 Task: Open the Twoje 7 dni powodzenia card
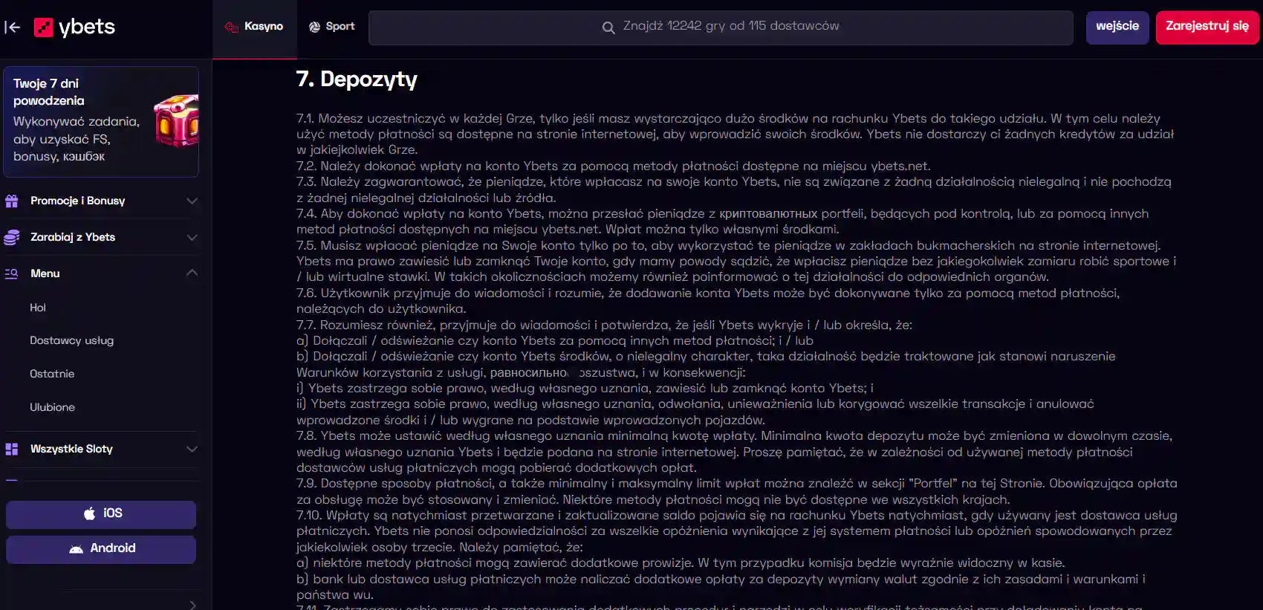click(x=101, y=122)
